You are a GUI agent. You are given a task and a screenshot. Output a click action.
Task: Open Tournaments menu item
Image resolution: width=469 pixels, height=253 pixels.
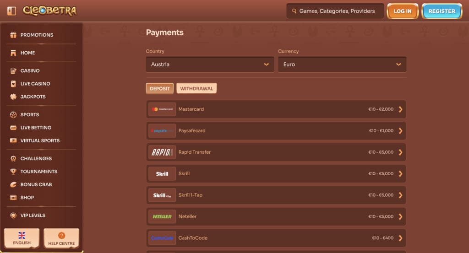coord(39,172)
